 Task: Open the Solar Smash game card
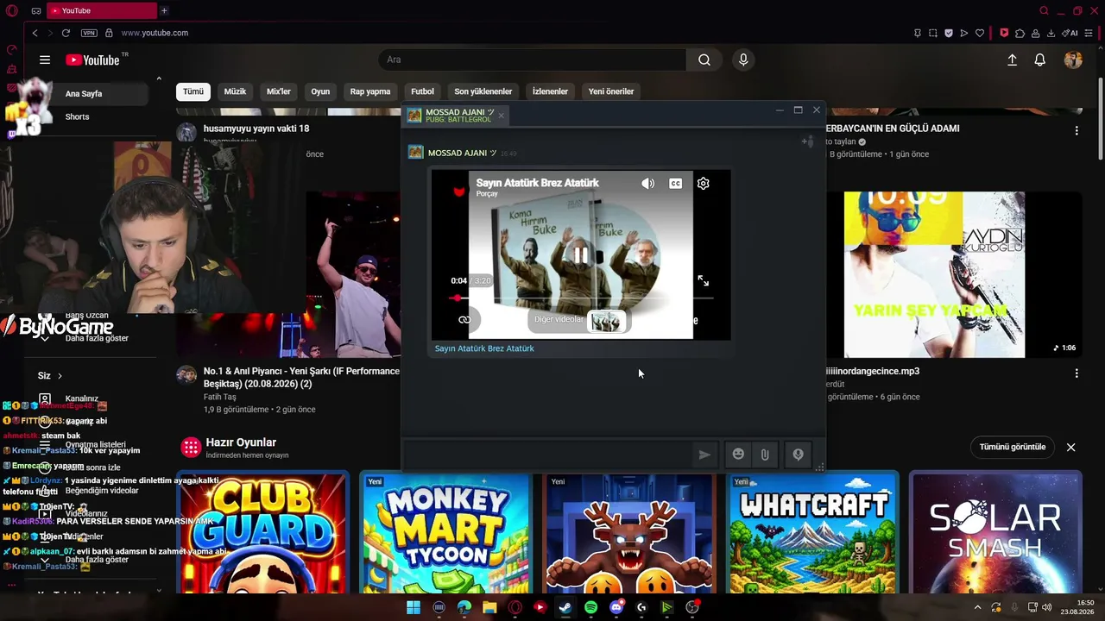point(996,532)
